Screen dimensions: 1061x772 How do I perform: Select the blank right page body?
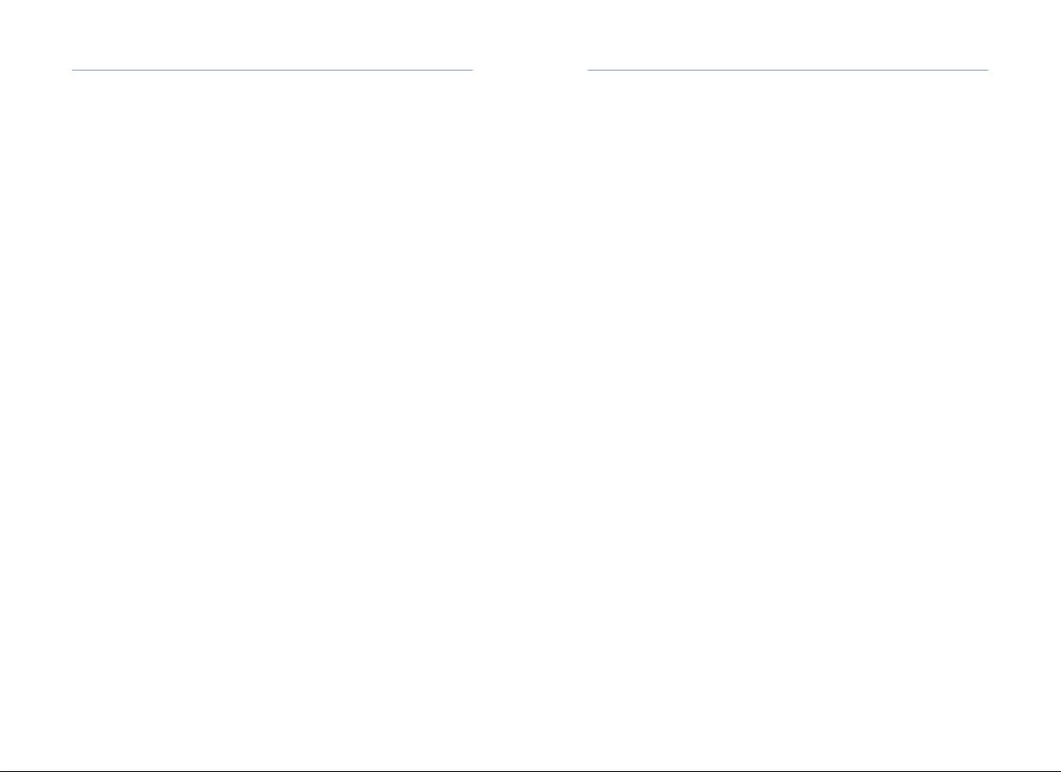[x=788, y=417]
